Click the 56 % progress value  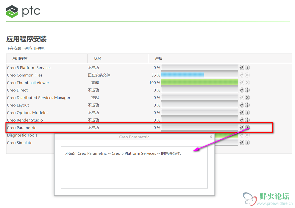coord(156,75)
